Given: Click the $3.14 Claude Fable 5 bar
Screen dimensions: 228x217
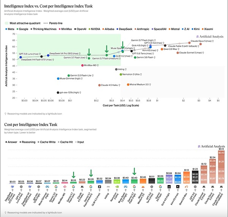Looking at the screenshot, I should [x=221, y=167].
